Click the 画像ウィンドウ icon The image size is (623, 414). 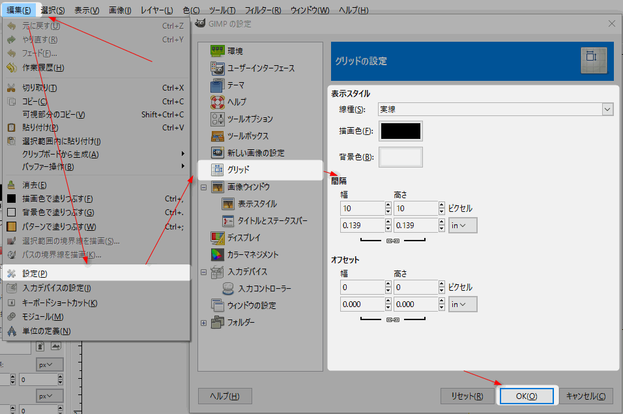point(218,186)
